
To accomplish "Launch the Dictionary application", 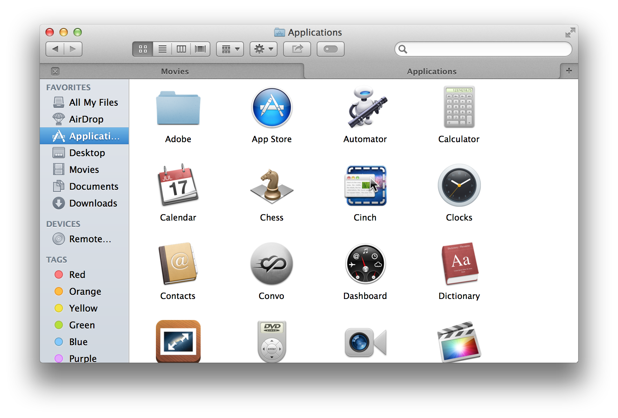I will pos(459,264).
